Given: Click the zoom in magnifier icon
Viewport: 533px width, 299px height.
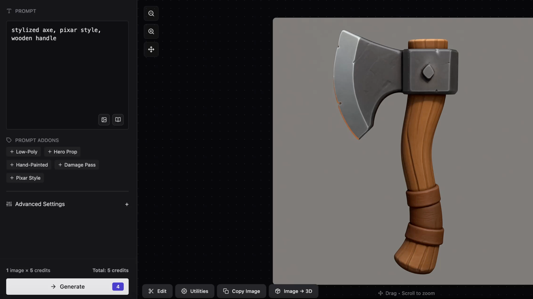Looking at the screenshot, I should pyautogui.click(x=151, y=31).
